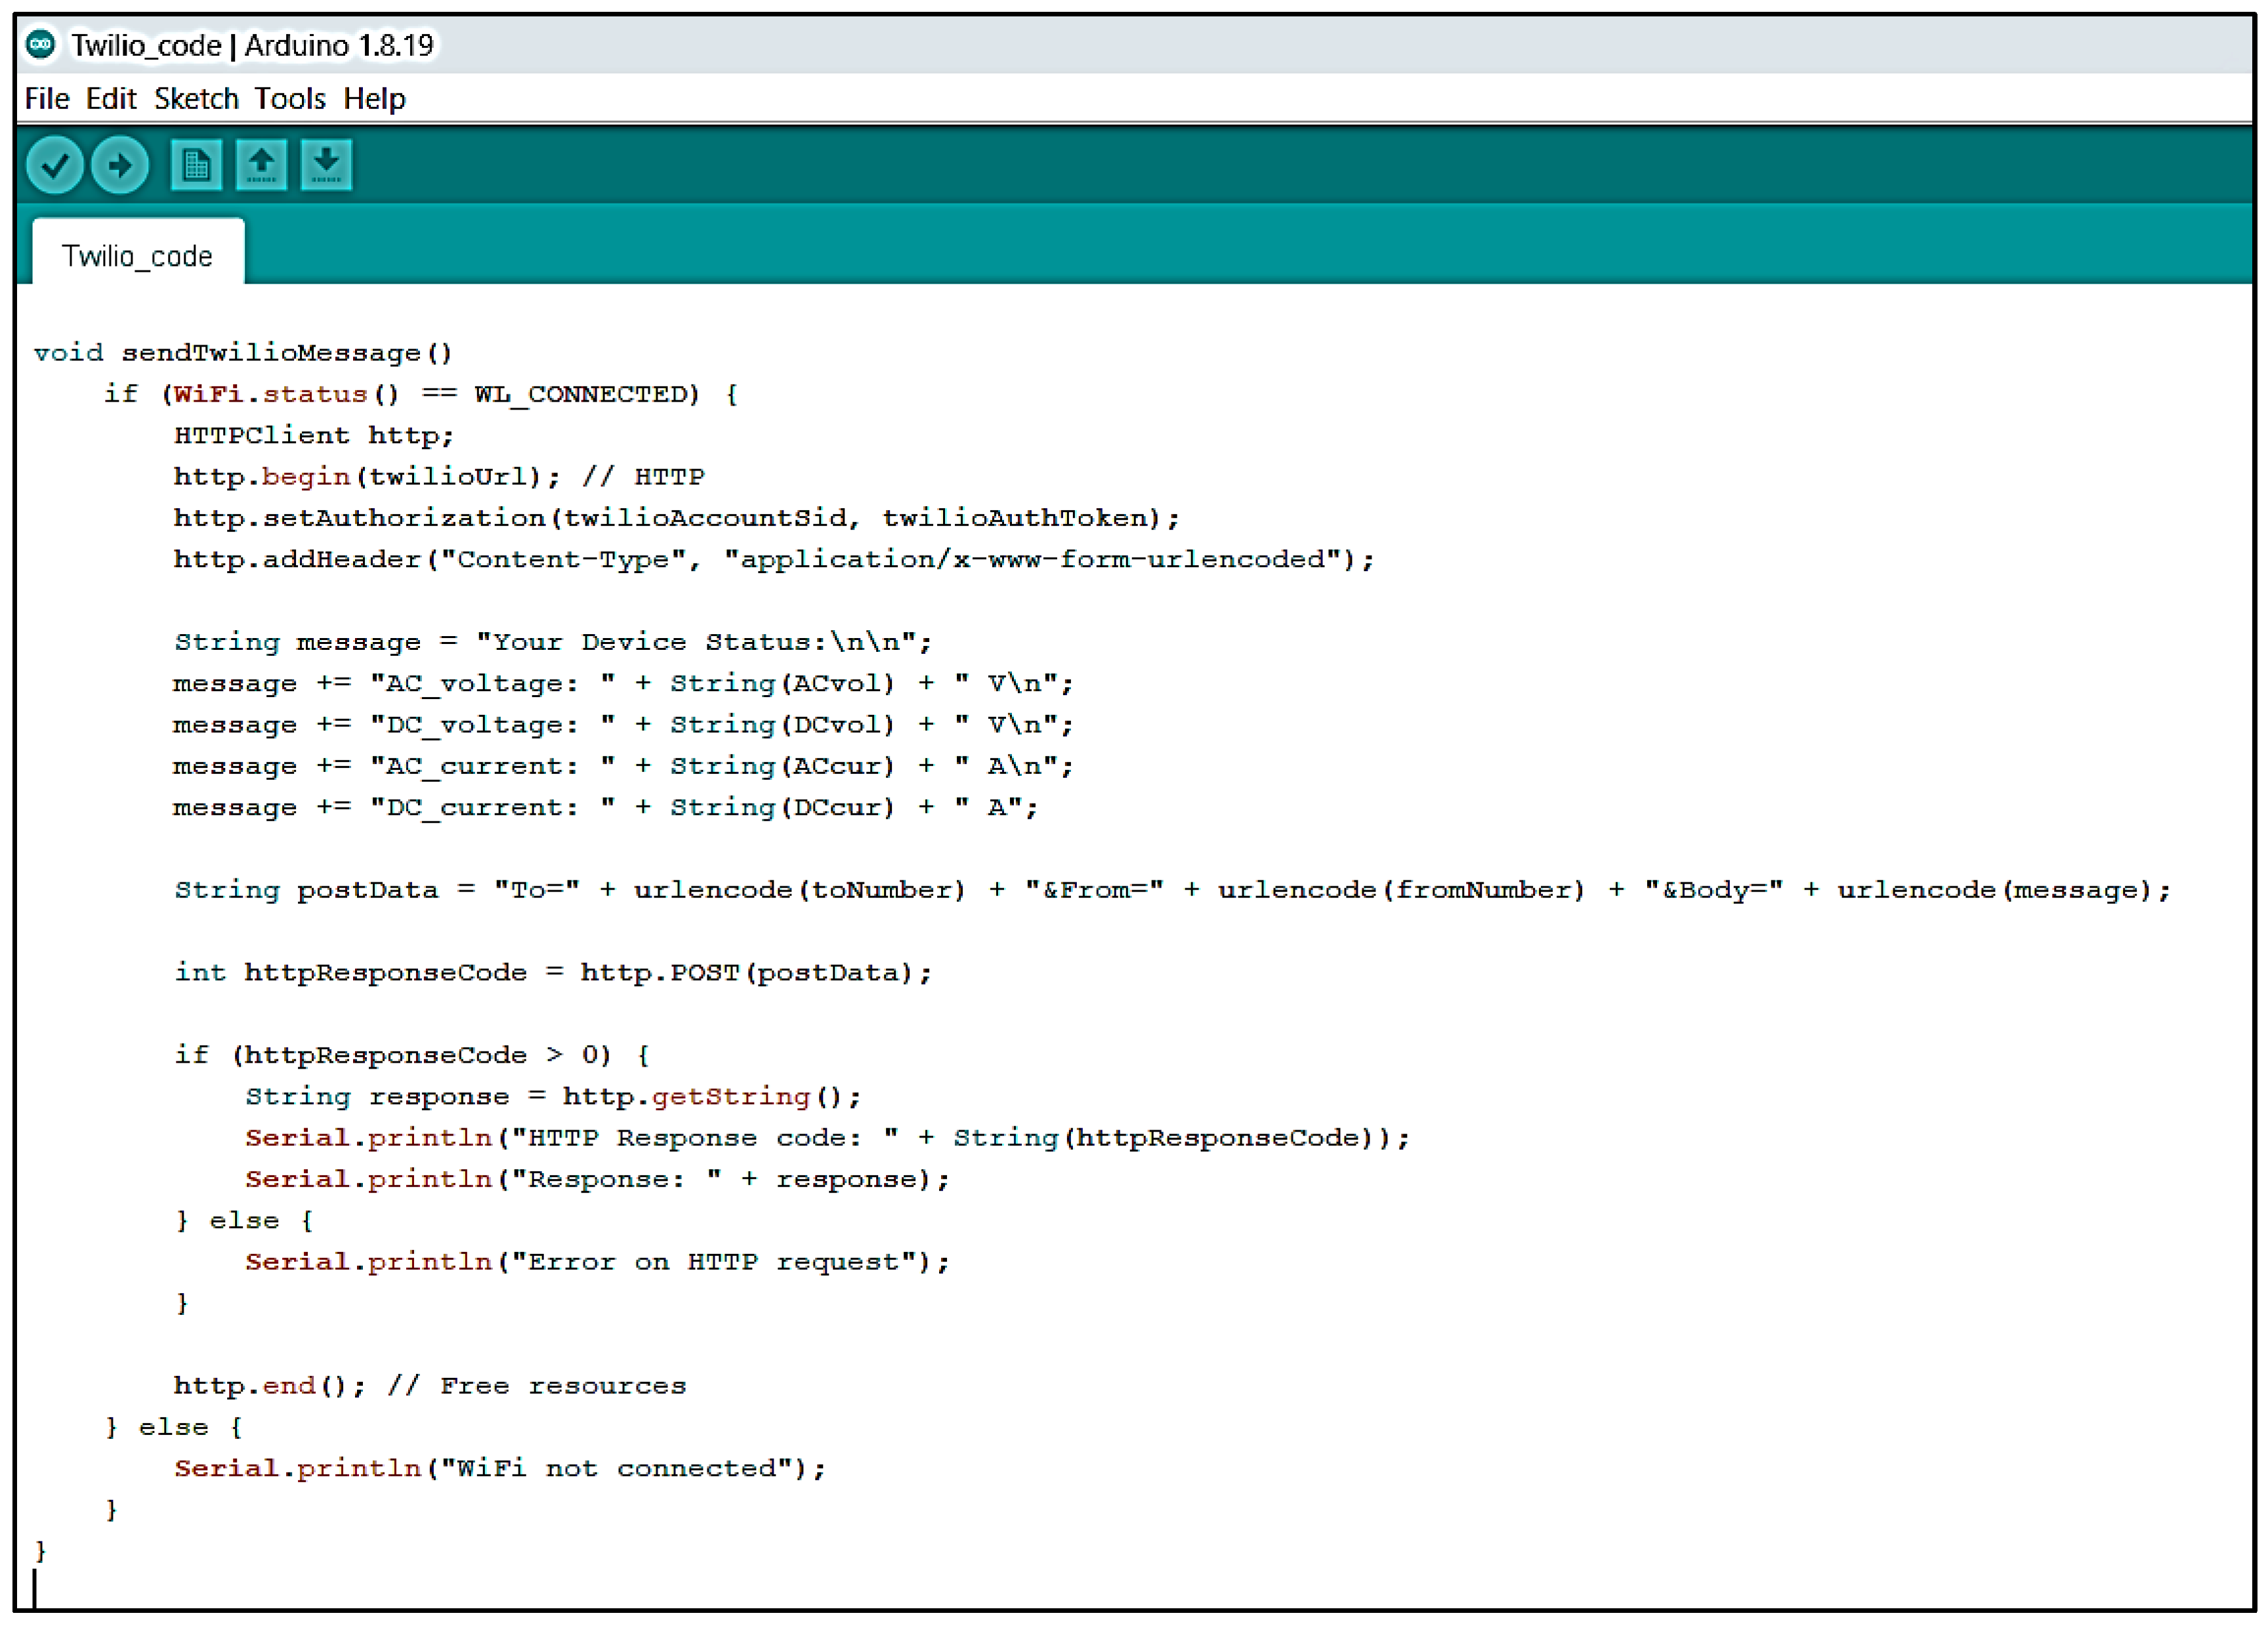Open the File menu
This screenshot has width=2268, height=1626.
[47, 99]
